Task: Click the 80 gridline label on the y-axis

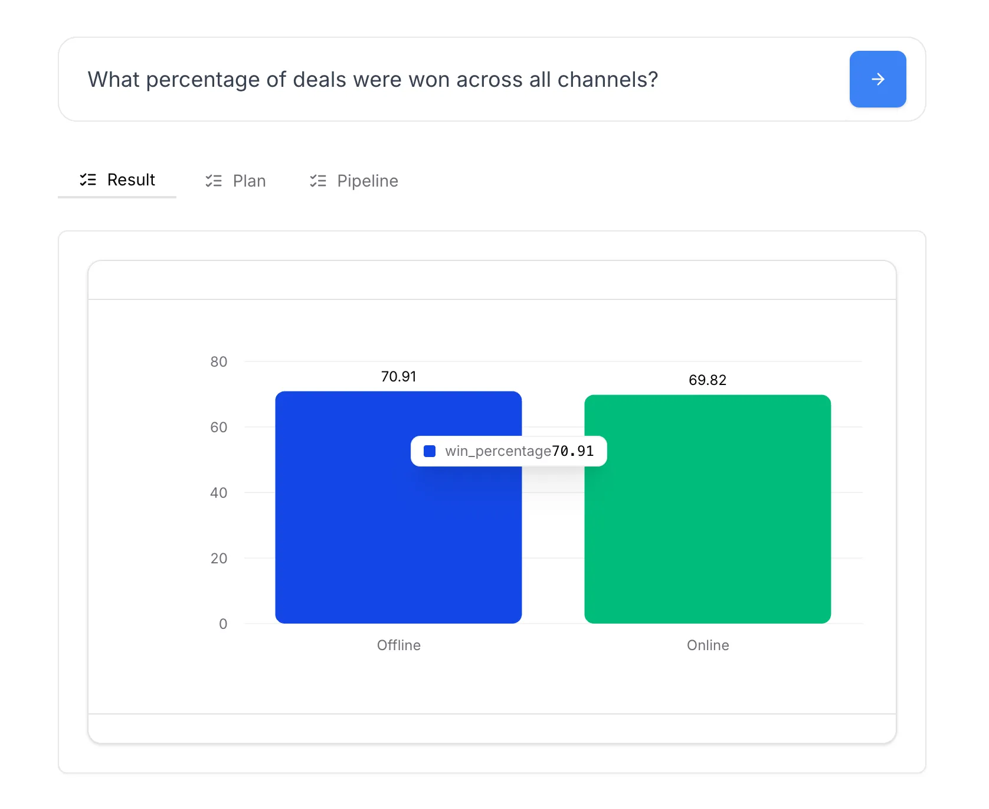Action: click(x=219, y=362)
